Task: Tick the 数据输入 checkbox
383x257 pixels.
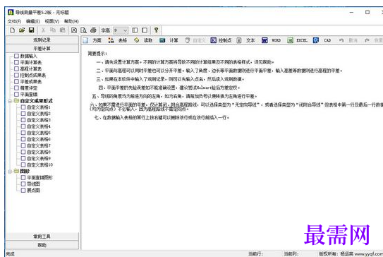Action: point(17,56)
